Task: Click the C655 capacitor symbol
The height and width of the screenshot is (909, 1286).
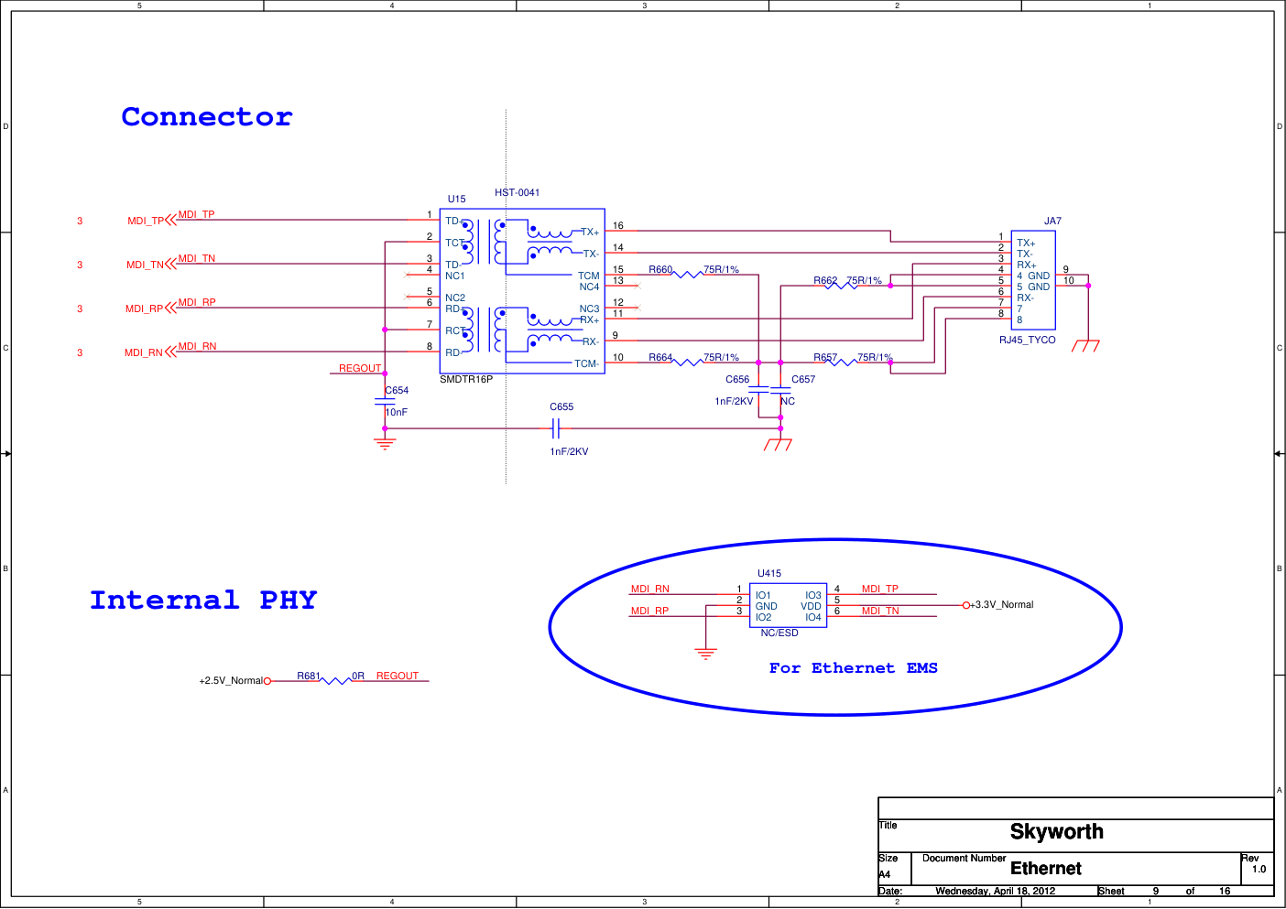Action: tap(555, 428)
